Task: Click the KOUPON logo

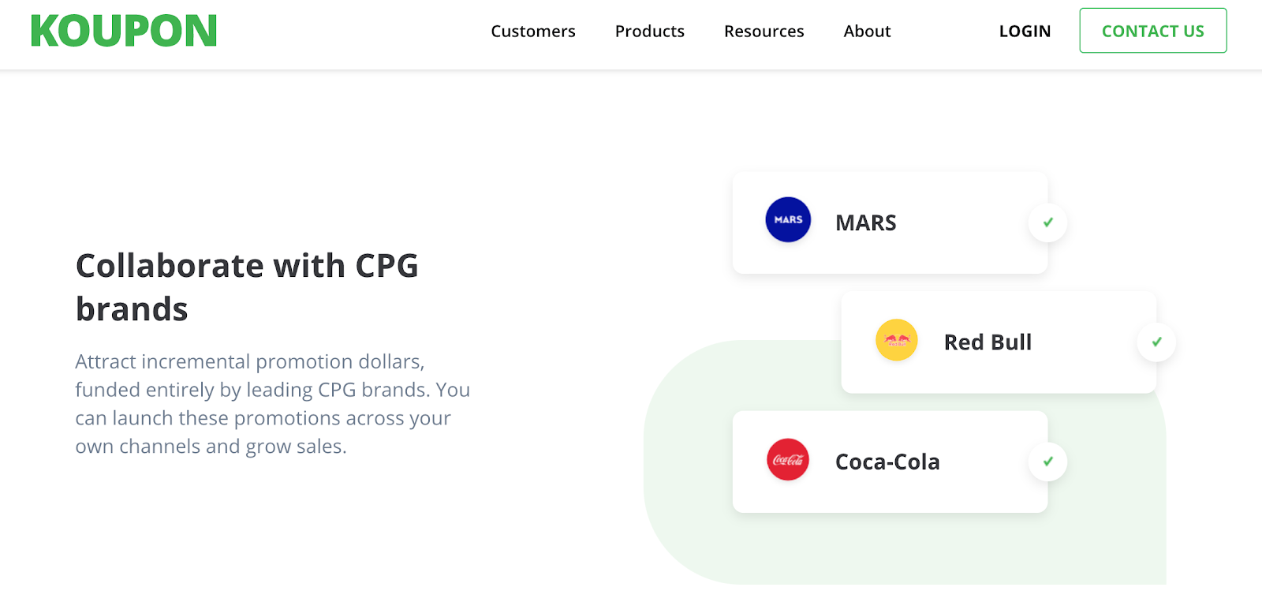Action: pos(124,32)
